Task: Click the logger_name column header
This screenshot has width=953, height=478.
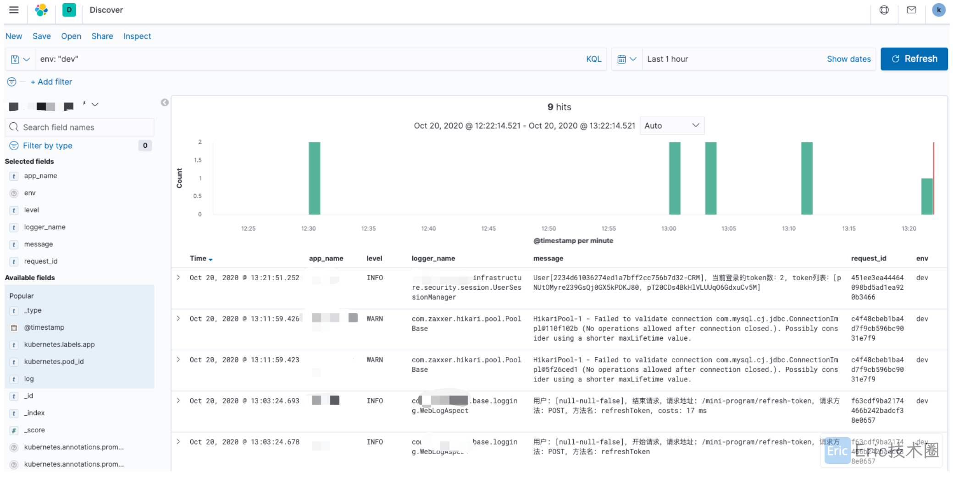Action: click(433, 259)
